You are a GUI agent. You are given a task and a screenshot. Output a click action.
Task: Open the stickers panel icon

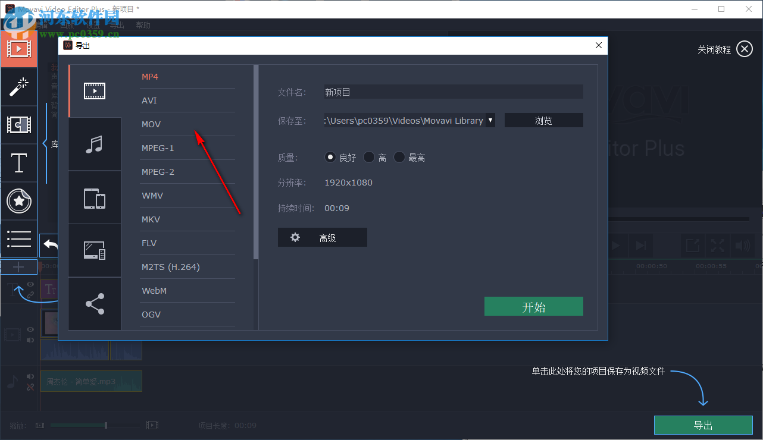click(x=19, y=201)
